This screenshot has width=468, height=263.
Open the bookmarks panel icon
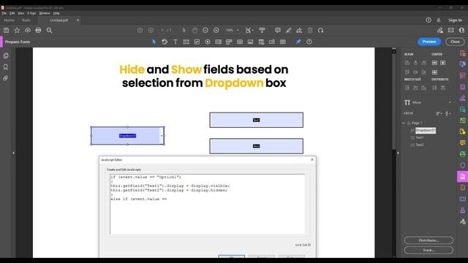point(6,67)
